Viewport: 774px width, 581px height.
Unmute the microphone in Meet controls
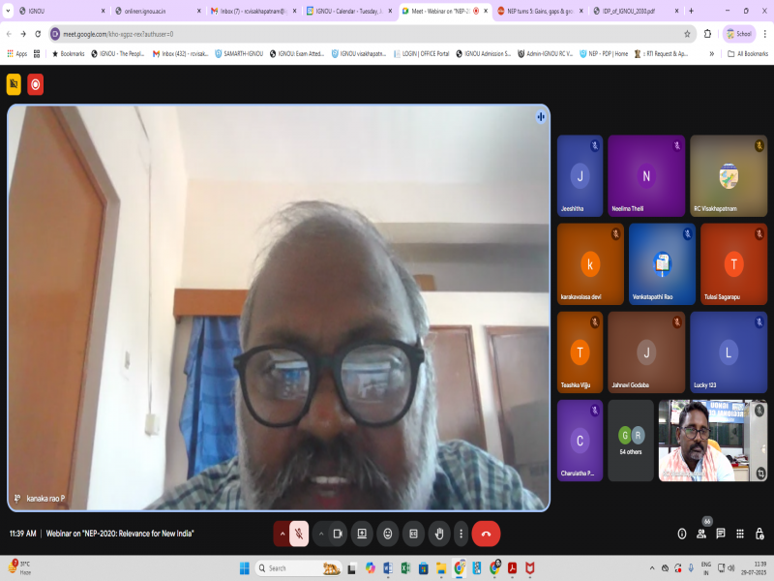click(299, 534)
